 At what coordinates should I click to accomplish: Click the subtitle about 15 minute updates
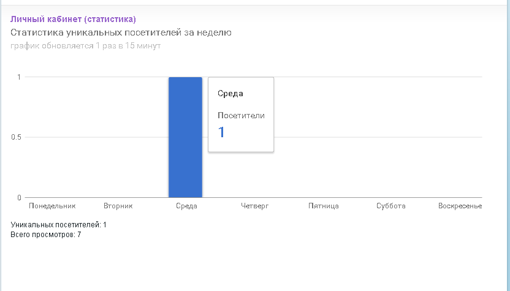tap(85, 46)
